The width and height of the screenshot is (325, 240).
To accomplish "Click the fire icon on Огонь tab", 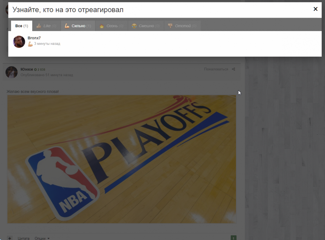I will point(102,26).
